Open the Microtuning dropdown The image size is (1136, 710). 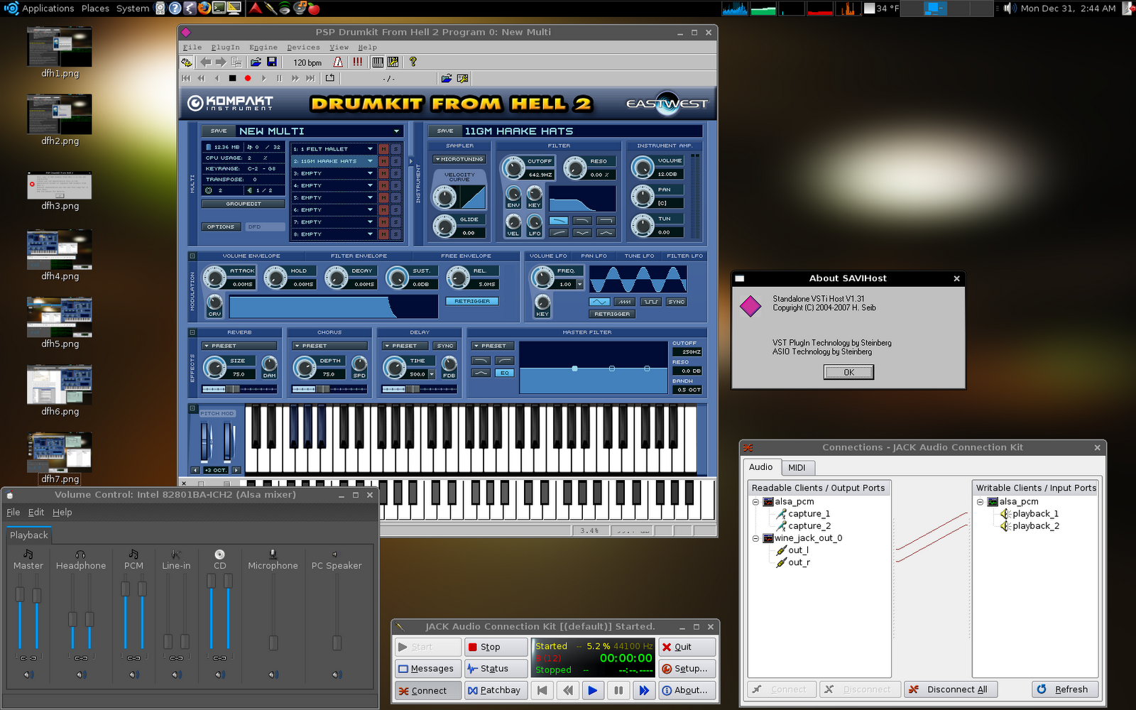[x=459, y=159]
